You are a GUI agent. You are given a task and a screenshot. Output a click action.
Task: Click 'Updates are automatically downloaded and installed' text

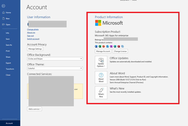click(x=131, y=62)
